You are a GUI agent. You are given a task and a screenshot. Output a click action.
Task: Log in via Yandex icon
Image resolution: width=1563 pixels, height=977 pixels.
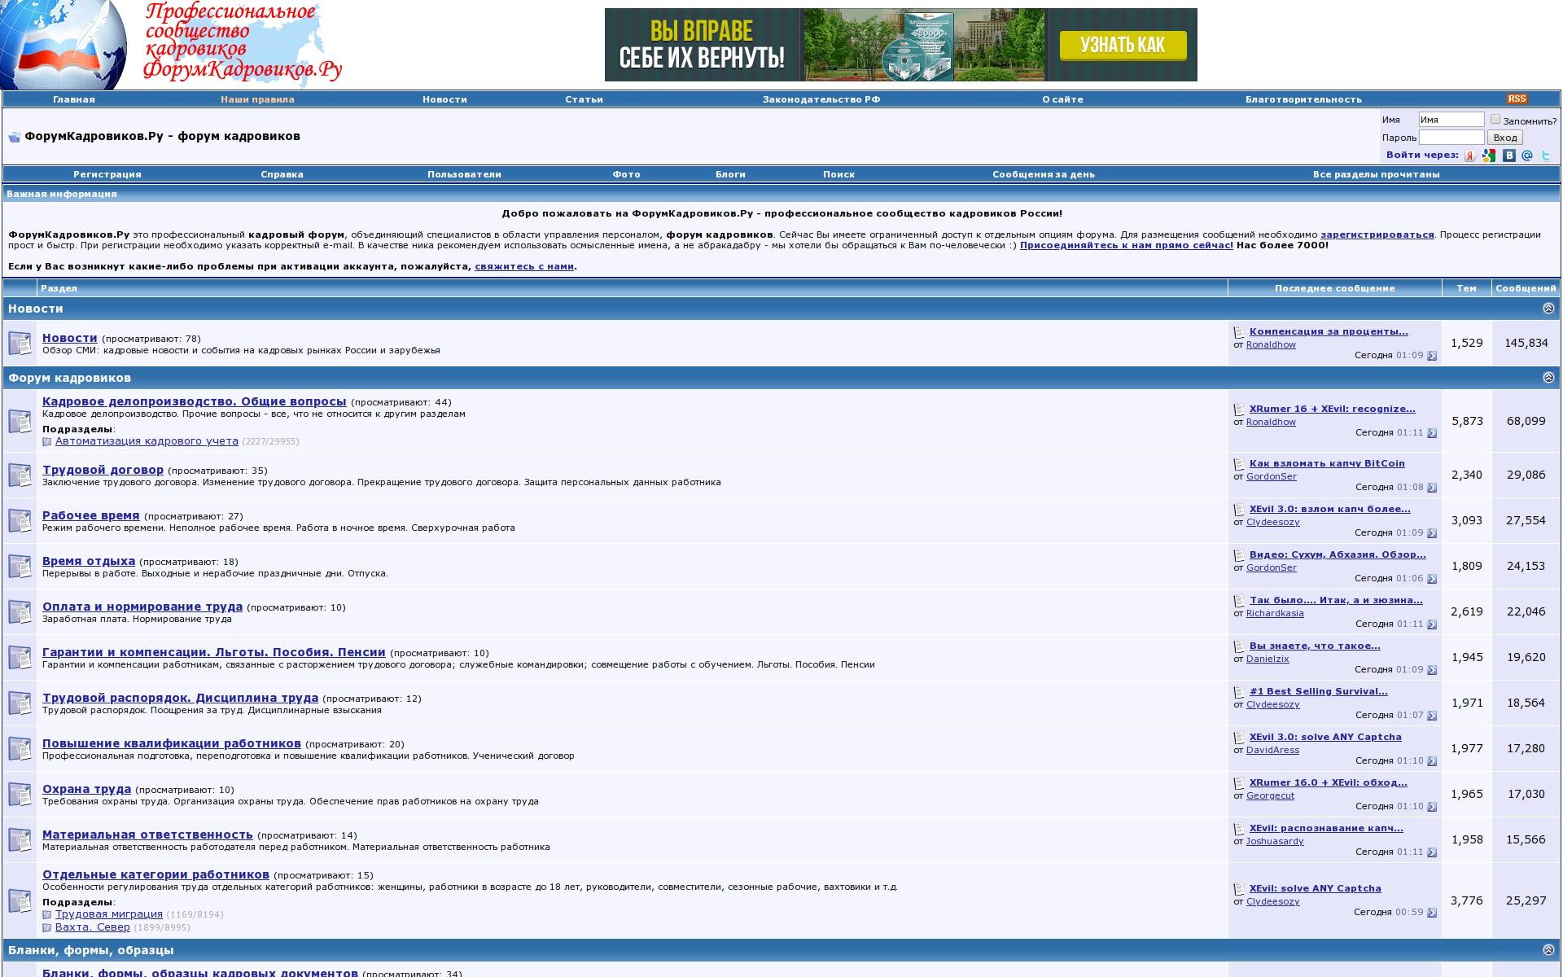[1470, 156]
